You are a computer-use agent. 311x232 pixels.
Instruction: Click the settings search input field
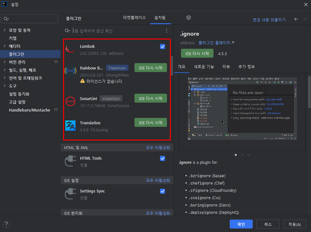29,19
